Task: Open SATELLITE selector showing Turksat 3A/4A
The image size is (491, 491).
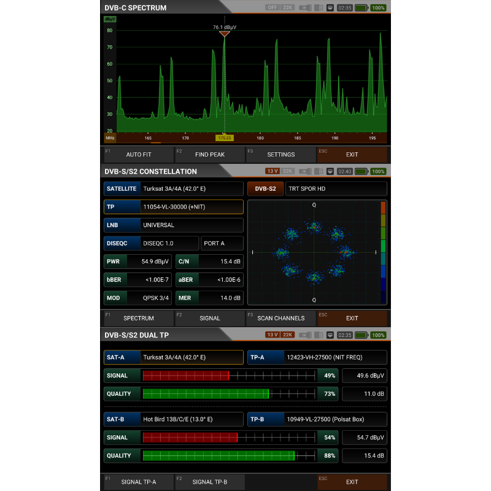Action: click(174, 189)
